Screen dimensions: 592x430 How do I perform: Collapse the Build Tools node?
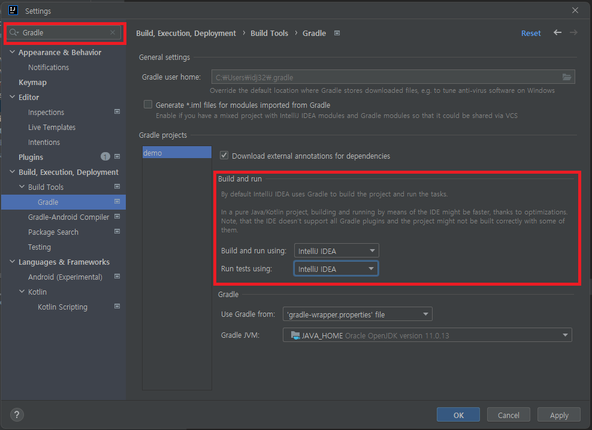click(22, 187)
